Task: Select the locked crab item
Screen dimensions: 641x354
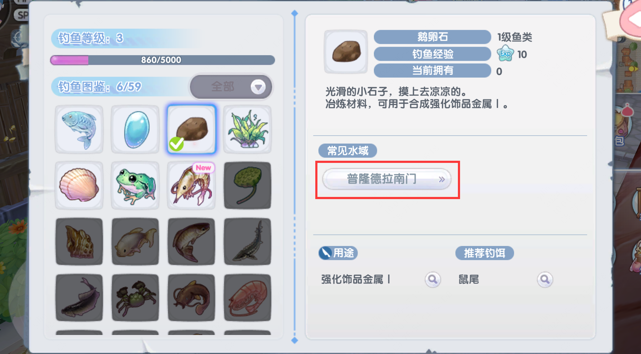Action: pos(135,298)
